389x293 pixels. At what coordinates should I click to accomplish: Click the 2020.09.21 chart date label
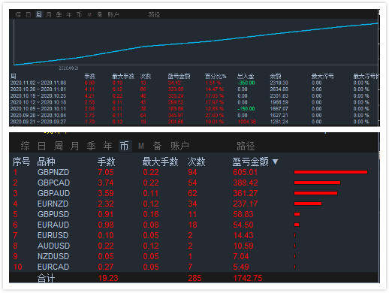[68, 68]
